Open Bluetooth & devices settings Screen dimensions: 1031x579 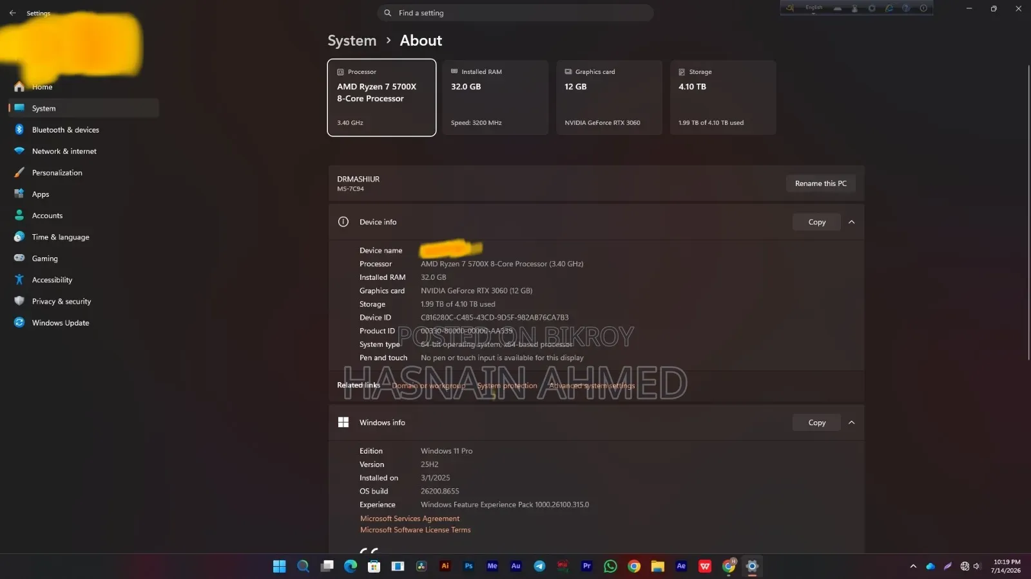coord(84,129)
